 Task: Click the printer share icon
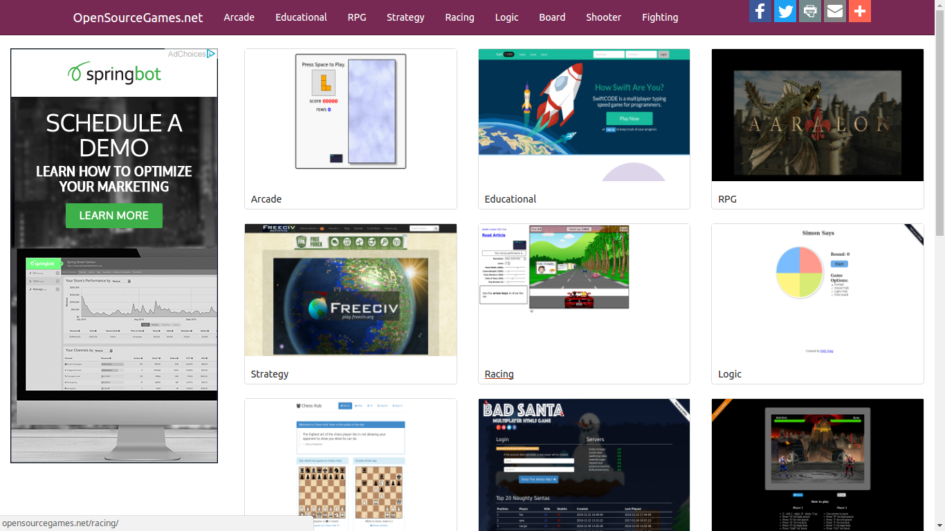(x=810, y=11)
